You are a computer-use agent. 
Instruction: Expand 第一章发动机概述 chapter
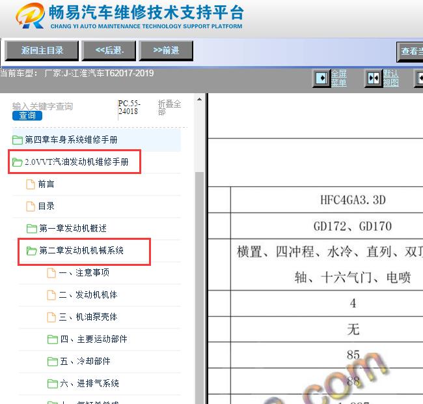(73, 228)
